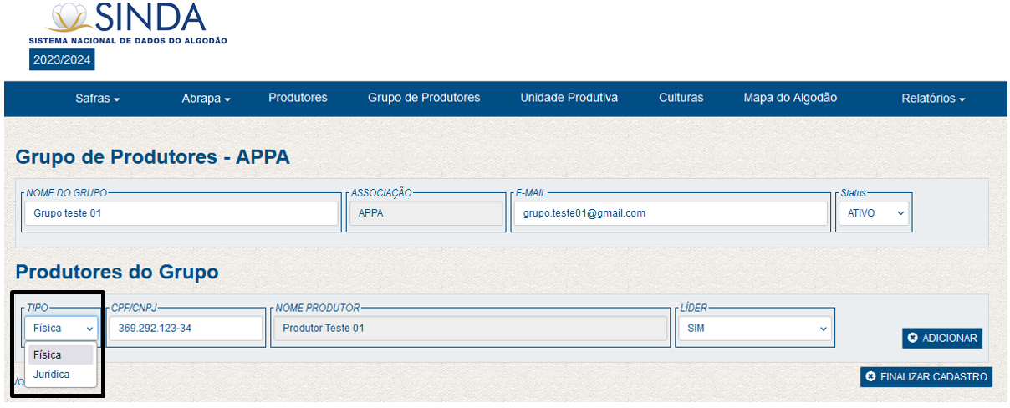This screenshot has height=408, width=1010.
Task: Click the E-MAIL input field
Action: click(670, 213)
